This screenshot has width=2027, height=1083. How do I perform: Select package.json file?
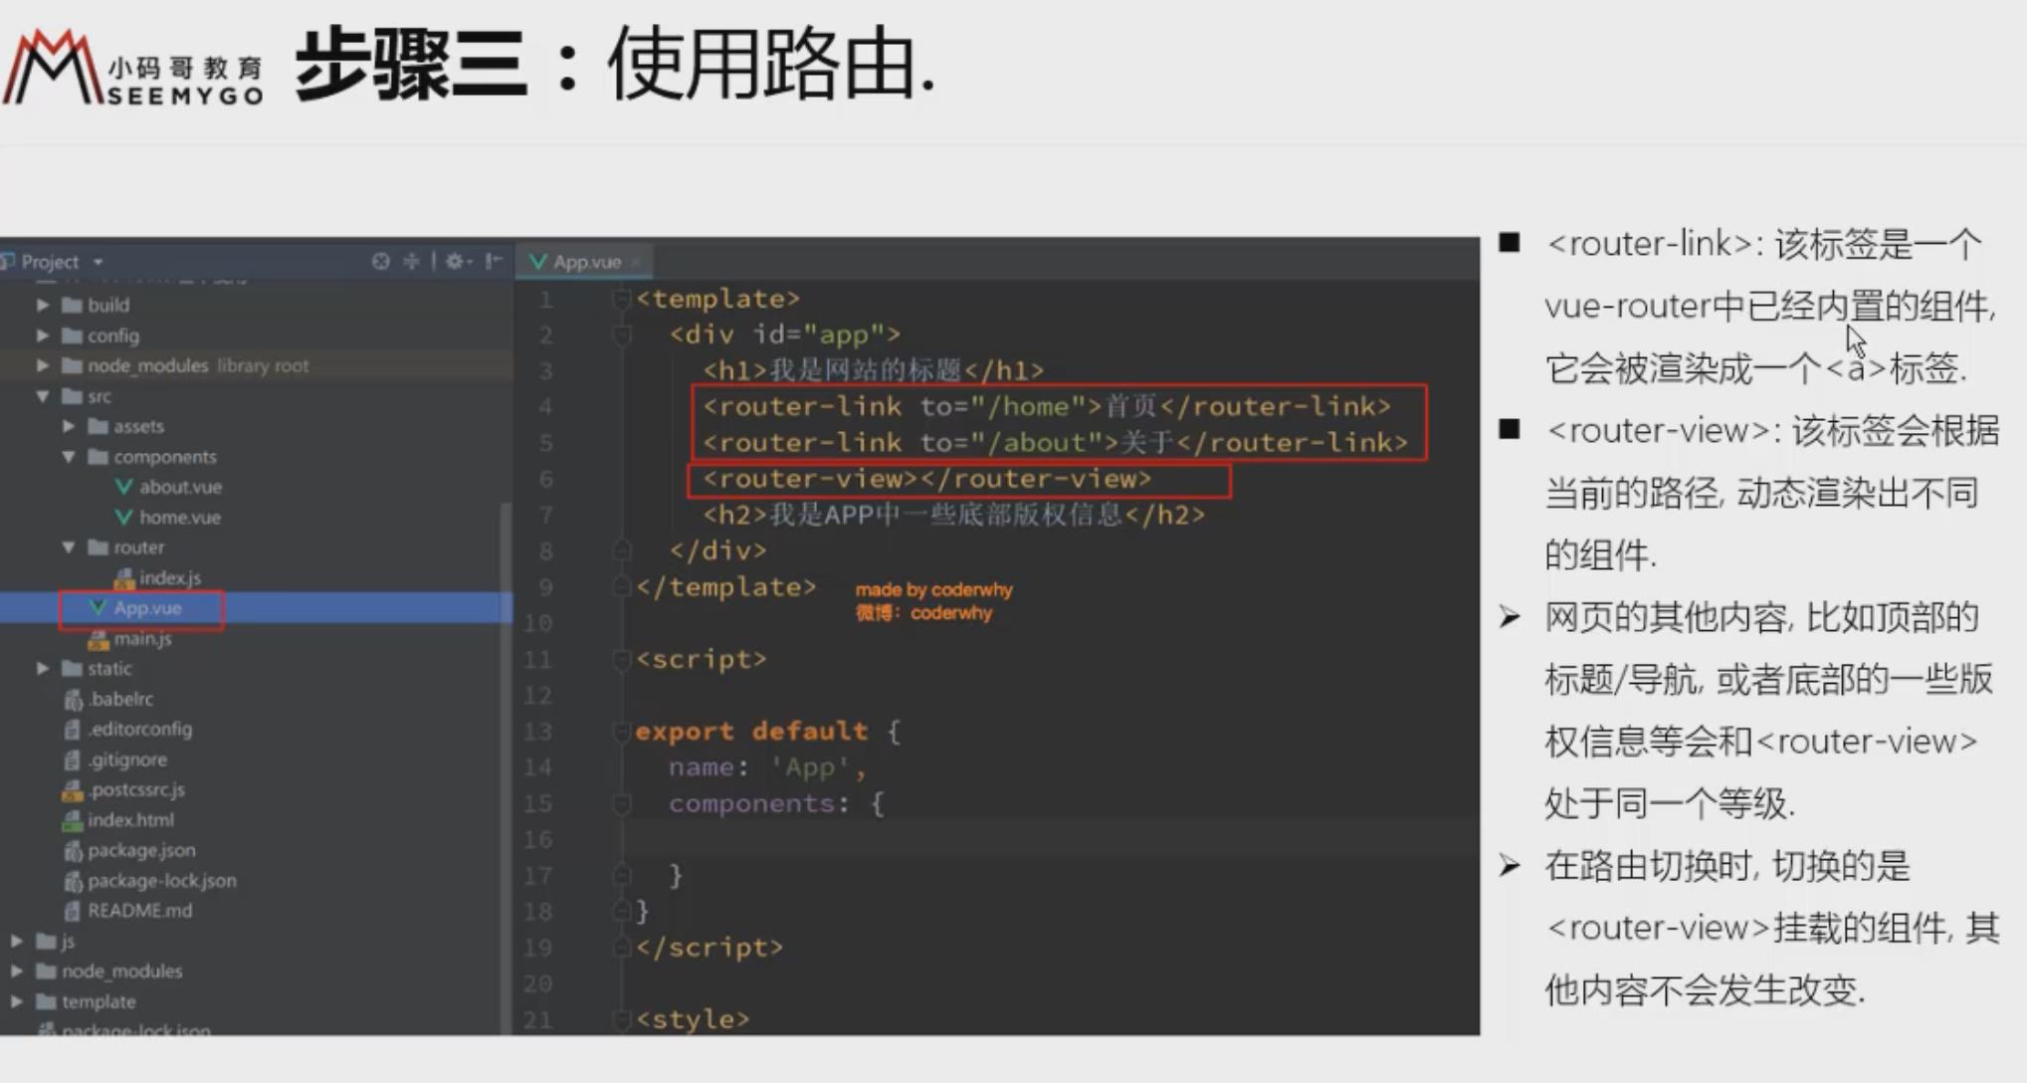(141, 850)
